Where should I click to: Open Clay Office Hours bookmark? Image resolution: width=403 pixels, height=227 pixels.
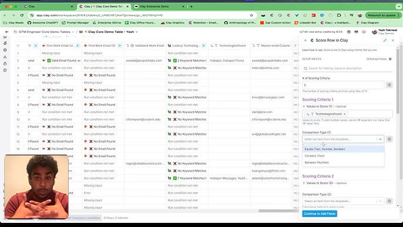(x=140, y=23)
